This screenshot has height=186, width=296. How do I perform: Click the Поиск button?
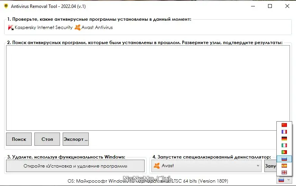pos(19,139)
